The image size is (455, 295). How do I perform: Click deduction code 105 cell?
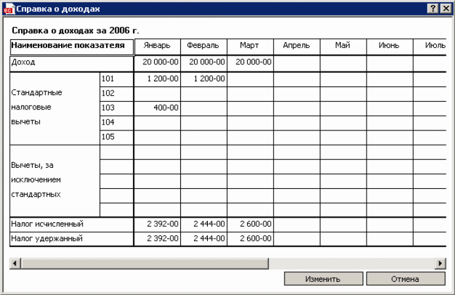click(117, 137)
